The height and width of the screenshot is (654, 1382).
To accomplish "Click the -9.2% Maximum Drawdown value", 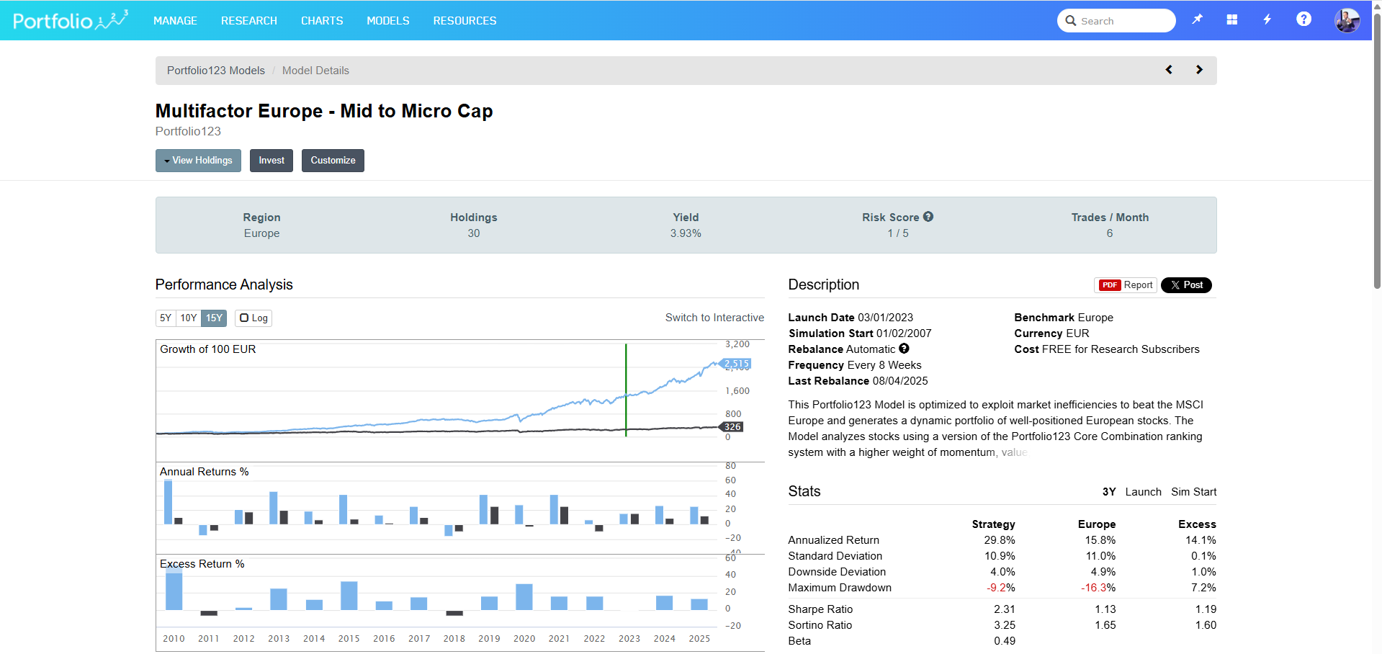I will [1001, 588].
